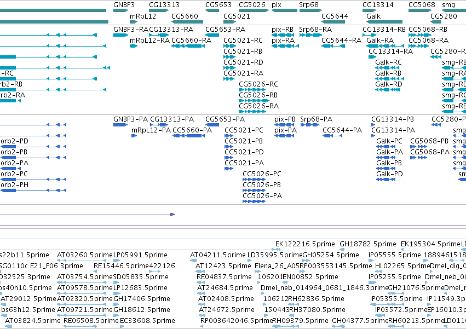The image size is (466, 329).
Task: Select the CG5068-RB transcript label
Action: (428, 30)
